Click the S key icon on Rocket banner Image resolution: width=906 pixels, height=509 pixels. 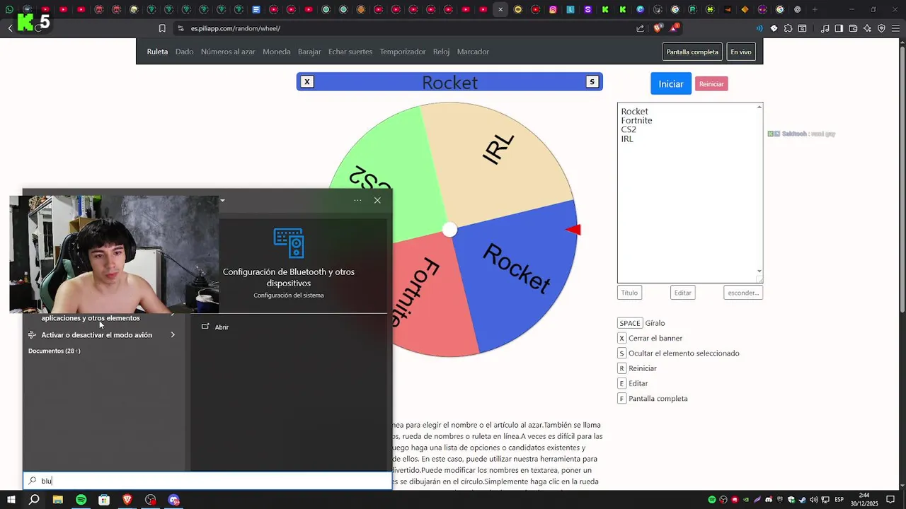pyautogui.click(x=592, y=82)
